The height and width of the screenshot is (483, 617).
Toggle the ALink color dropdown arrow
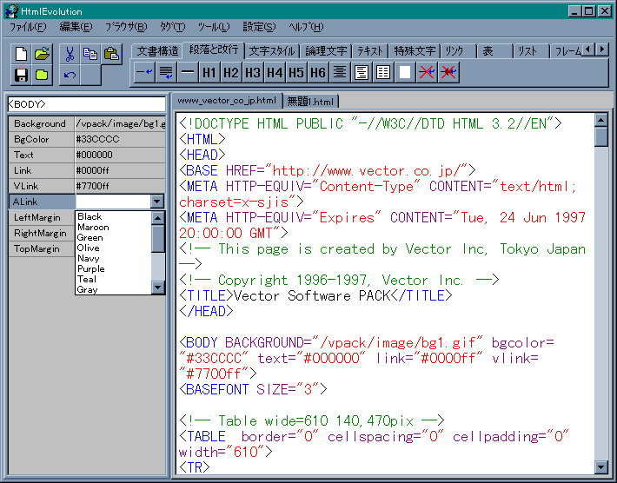click(157, 202)
